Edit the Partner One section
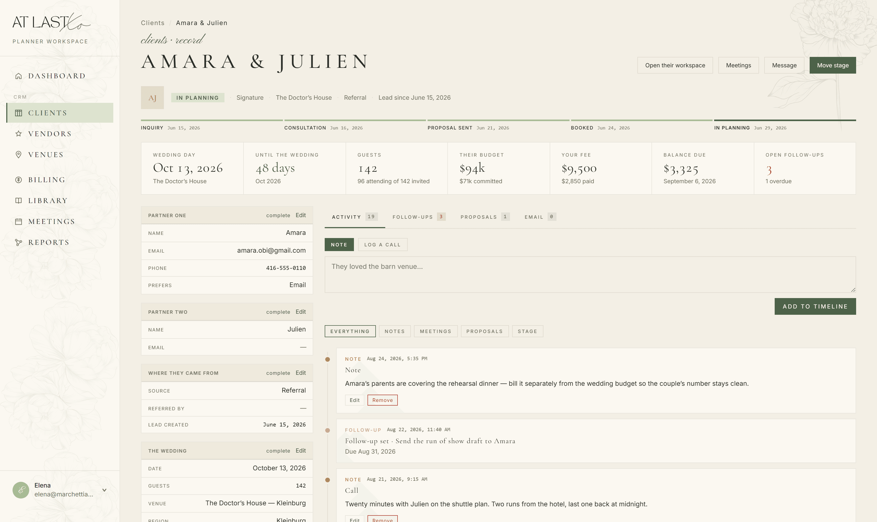Image resolution: width=877 pixels, height=522 pixels. tap(300, 215)
